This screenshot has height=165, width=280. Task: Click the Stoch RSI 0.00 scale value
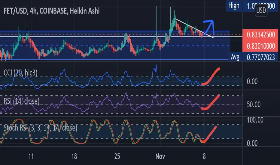[252, 143]
